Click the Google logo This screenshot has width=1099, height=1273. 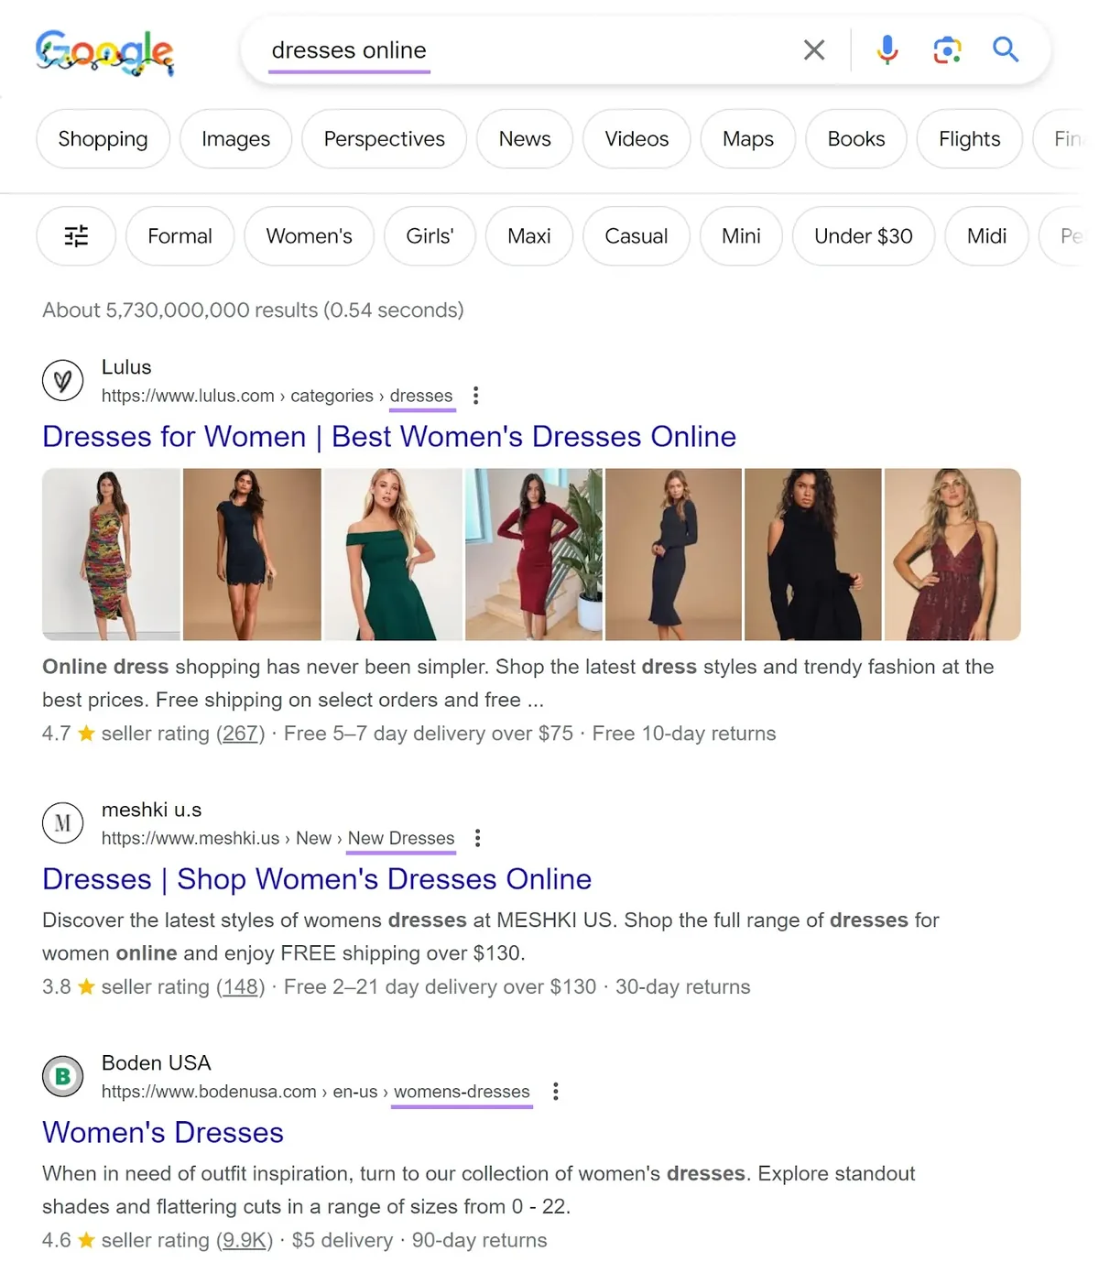click(x=104, y=51)
